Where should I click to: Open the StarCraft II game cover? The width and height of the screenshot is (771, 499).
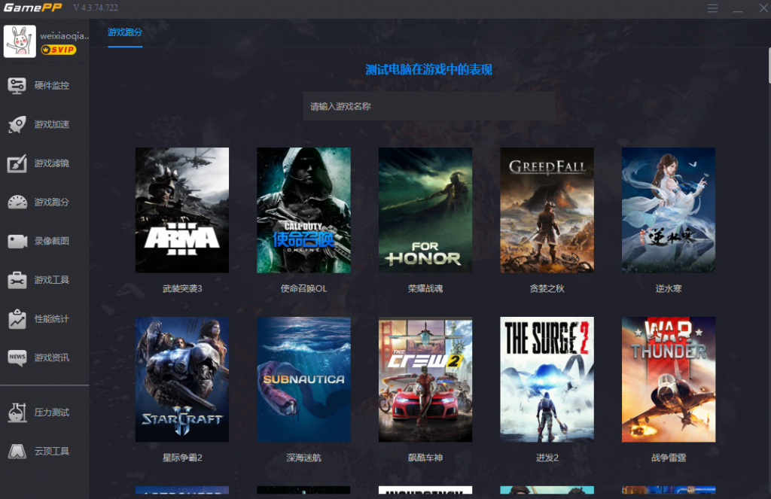tap(182, 379)
